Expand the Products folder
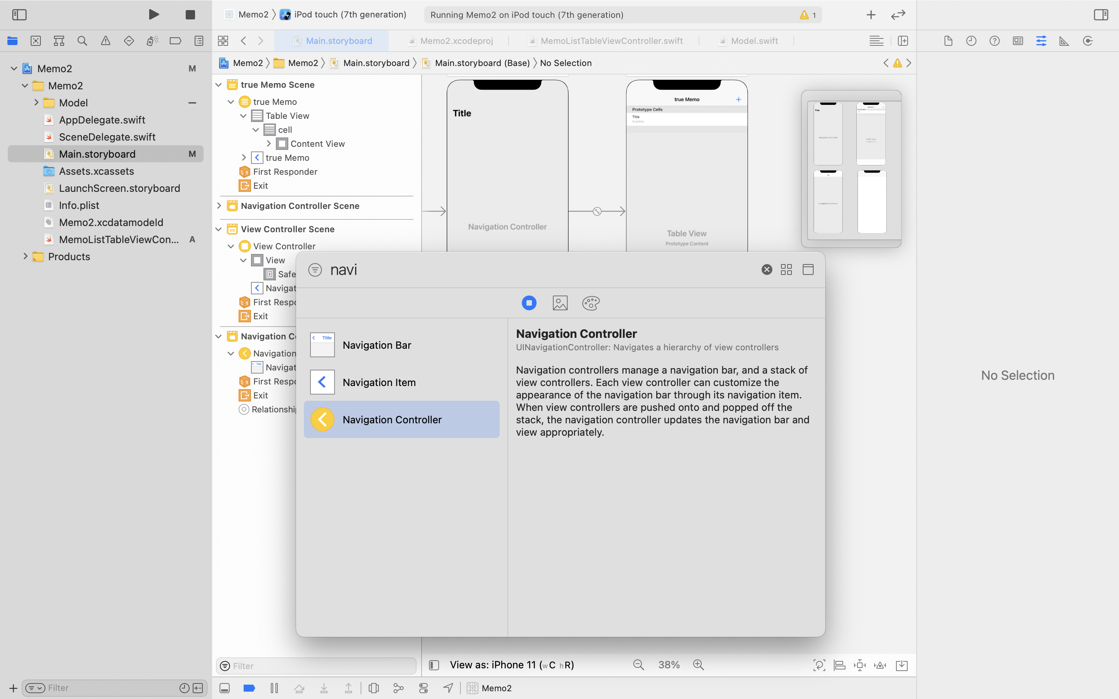 click(25, 257)
